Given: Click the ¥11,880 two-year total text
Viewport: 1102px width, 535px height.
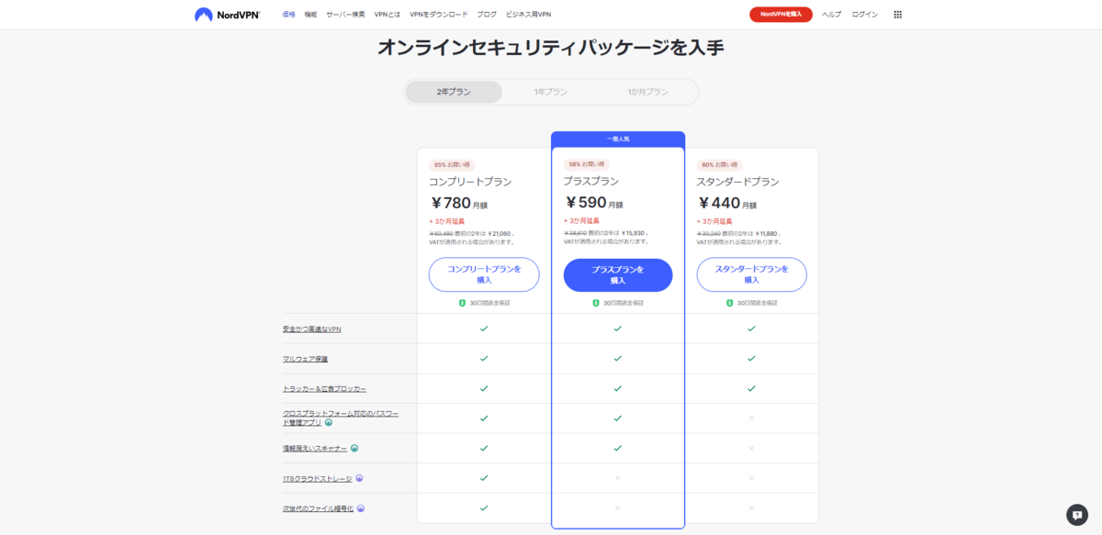Looking at the screenshot, I should tap(768, 233).
